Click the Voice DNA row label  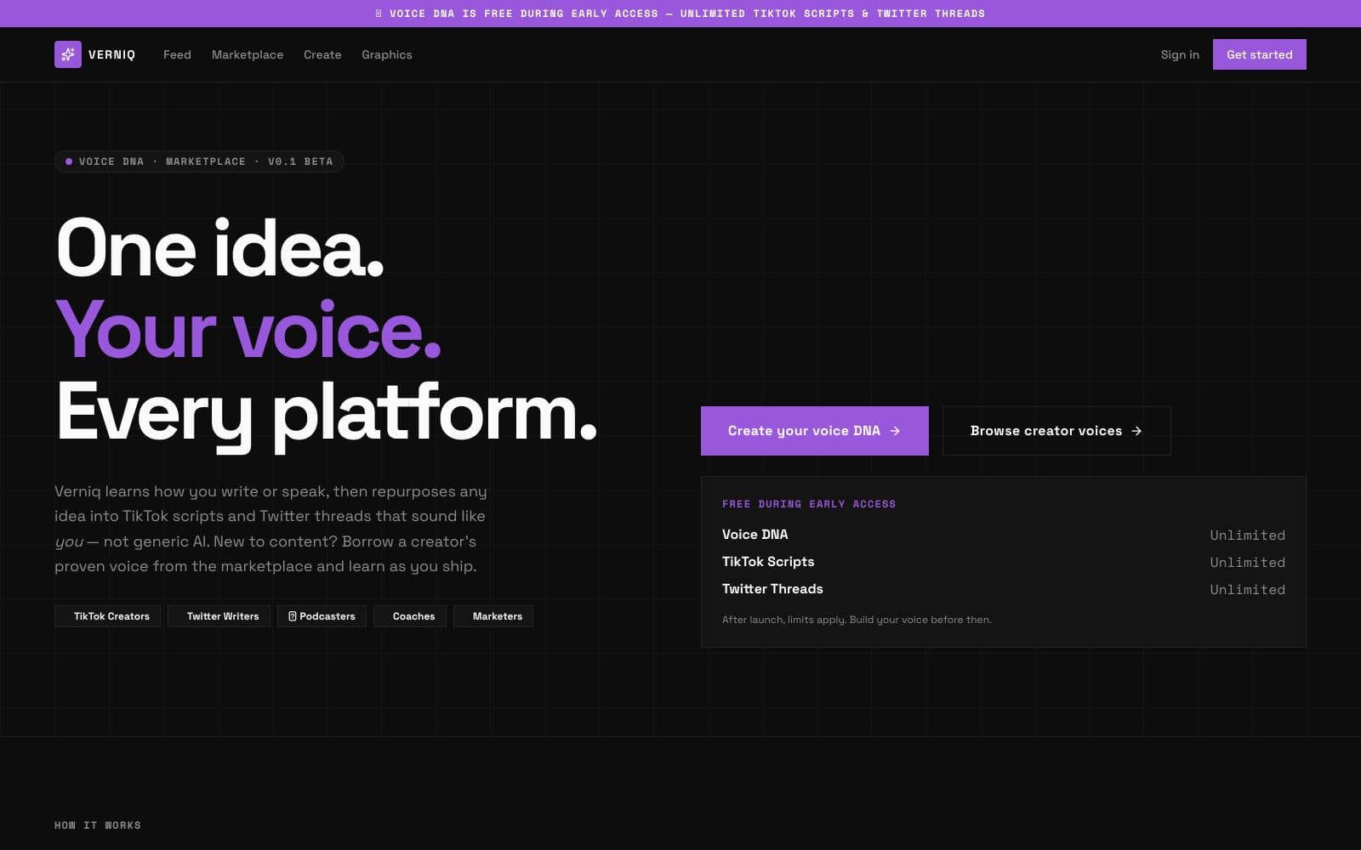(x=755, y=535)
